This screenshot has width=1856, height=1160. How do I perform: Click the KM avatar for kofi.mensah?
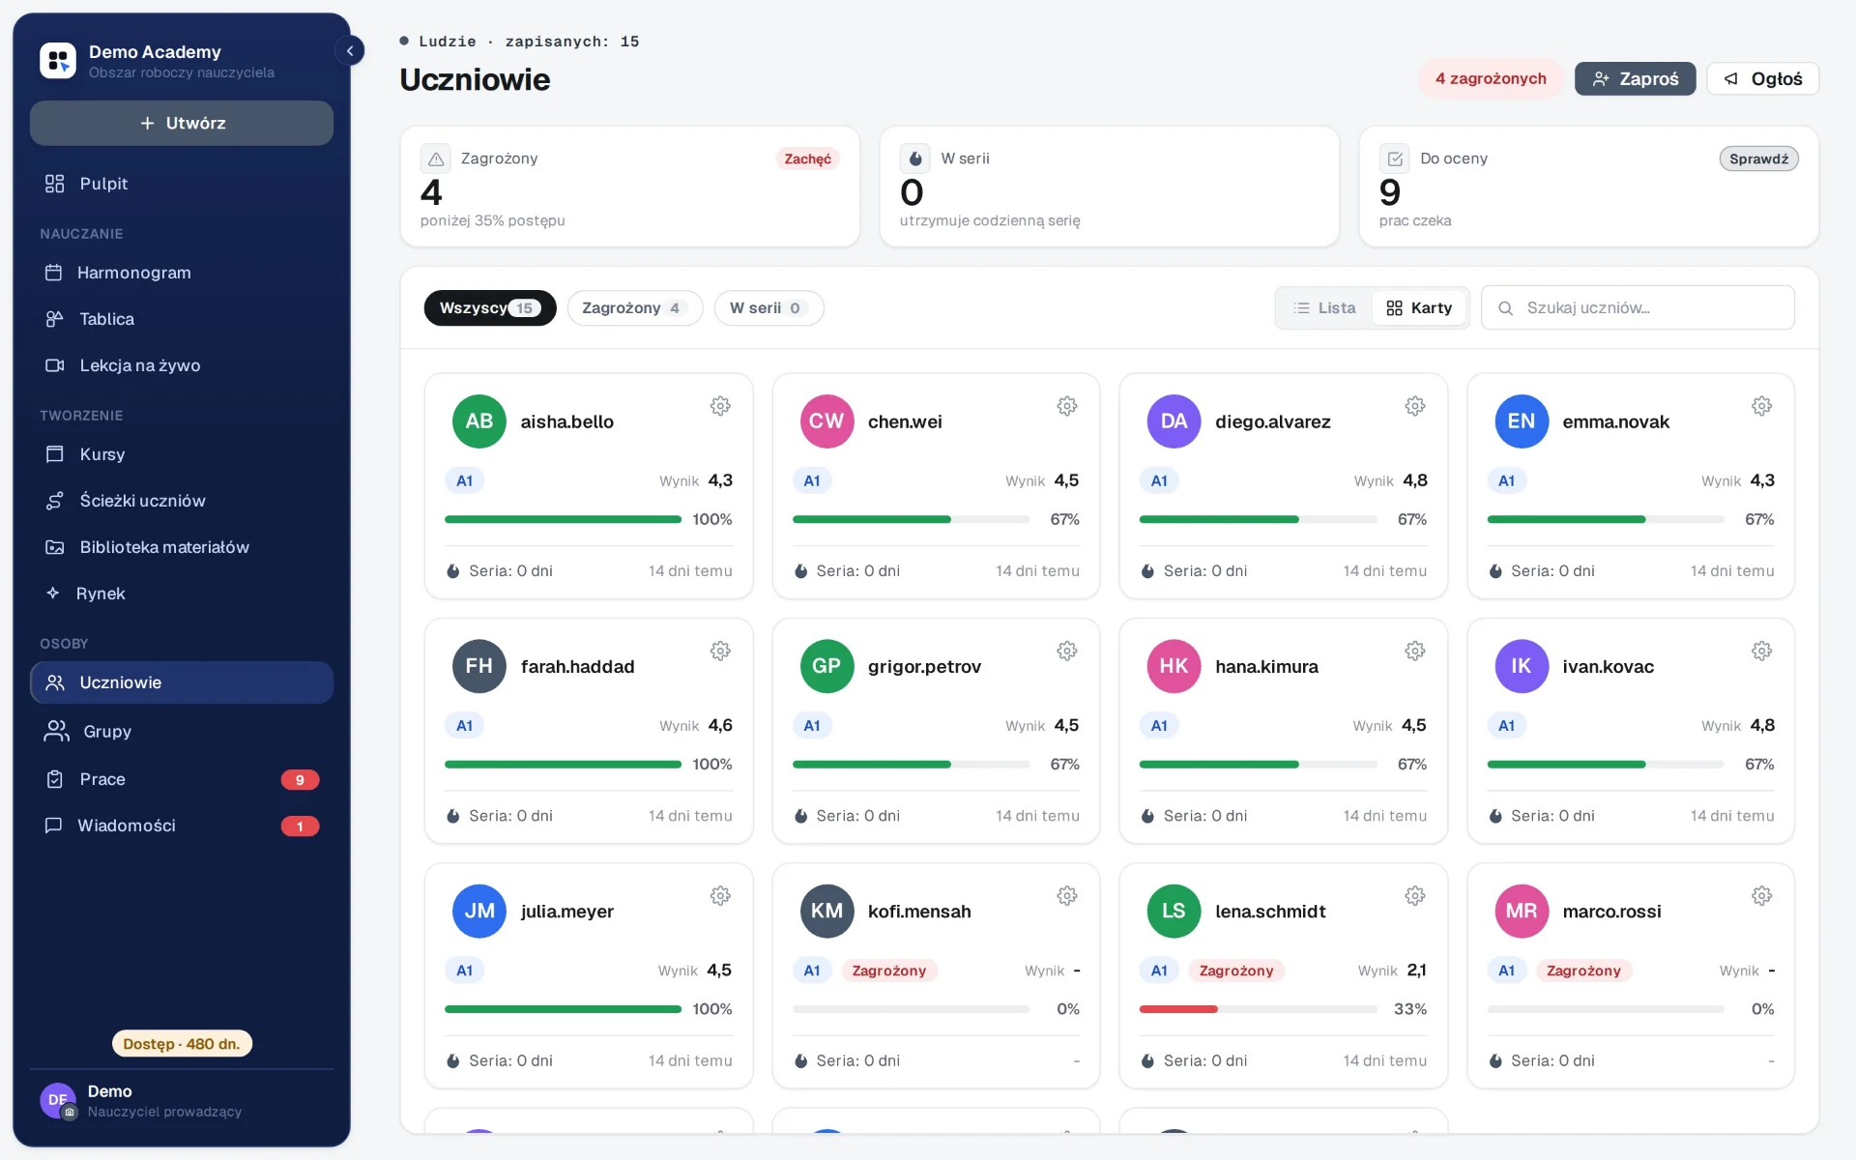point(826,911)
